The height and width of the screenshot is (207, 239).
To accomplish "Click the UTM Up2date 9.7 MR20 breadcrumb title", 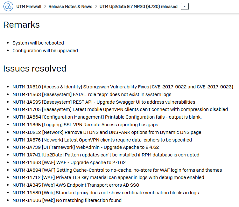I will click(x=138, y=7).
